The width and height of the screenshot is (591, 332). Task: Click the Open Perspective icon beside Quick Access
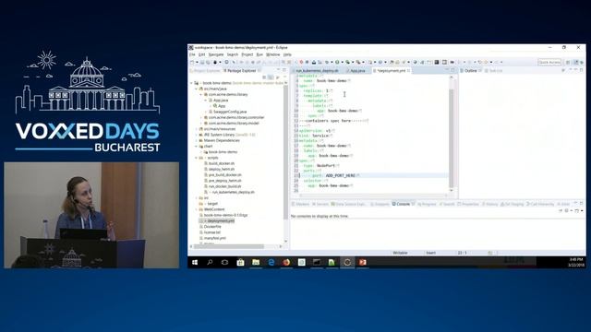tap(569, 62)
